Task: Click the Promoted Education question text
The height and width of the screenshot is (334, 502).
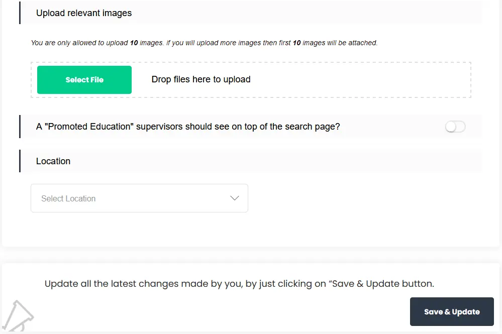Action: pos(188,127)
